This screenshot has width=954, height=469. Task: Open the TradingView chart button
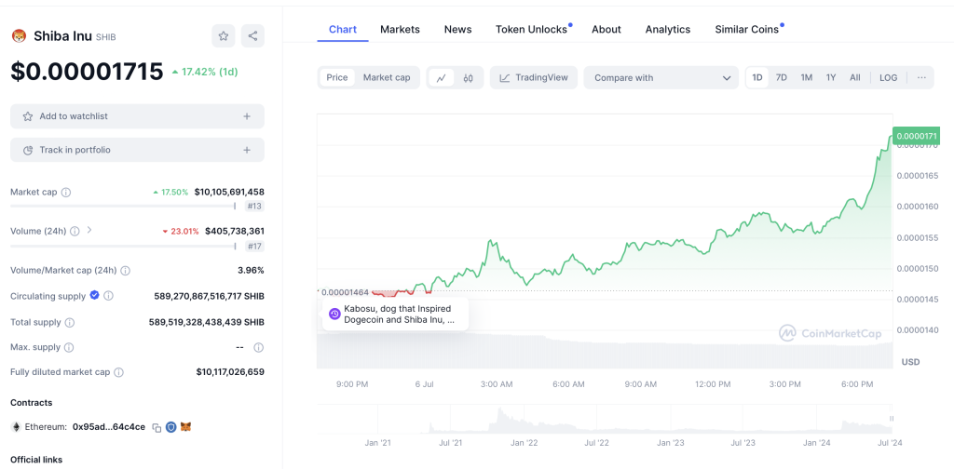(x=534, y=78)
